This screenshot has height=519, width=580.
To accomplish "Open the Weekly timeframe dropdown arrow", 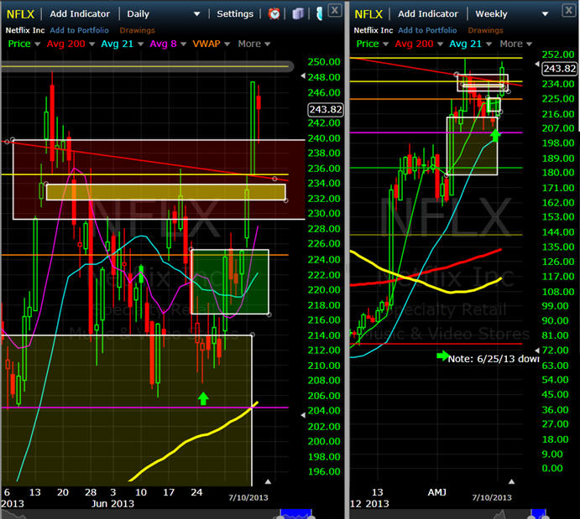I will click(x=545, y=14).
